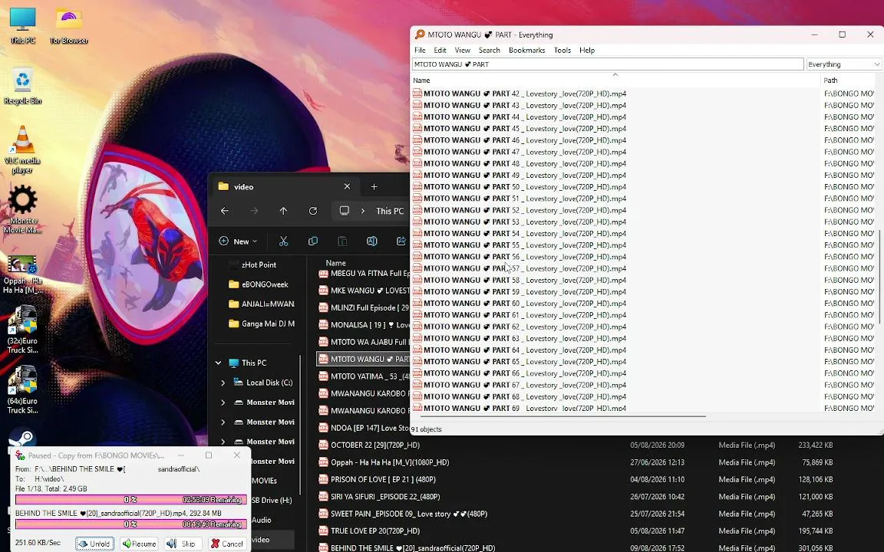
Task: Select Audio item in Explorer sidebar
Action: point(261,520)
